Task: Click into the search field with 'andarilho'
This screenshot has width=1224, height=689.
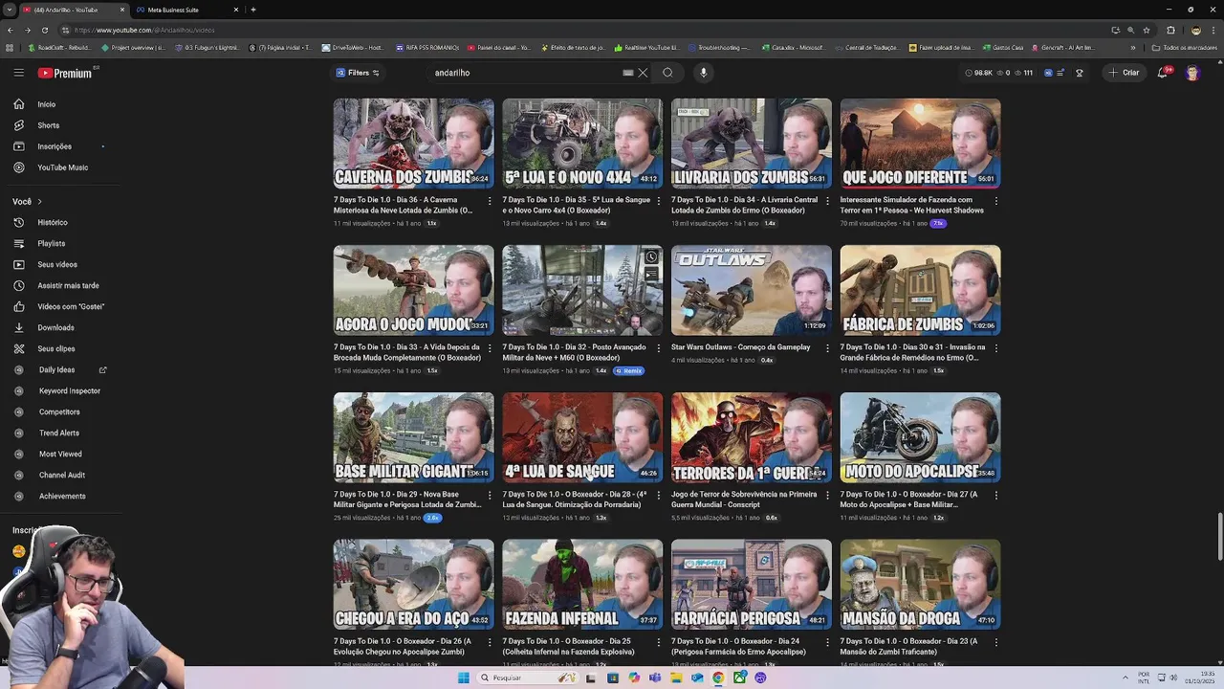Action: [524, 73]
